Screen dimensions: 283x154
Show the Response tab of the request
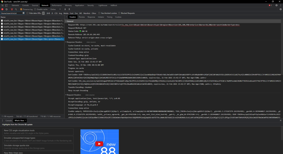coord(91,17)
